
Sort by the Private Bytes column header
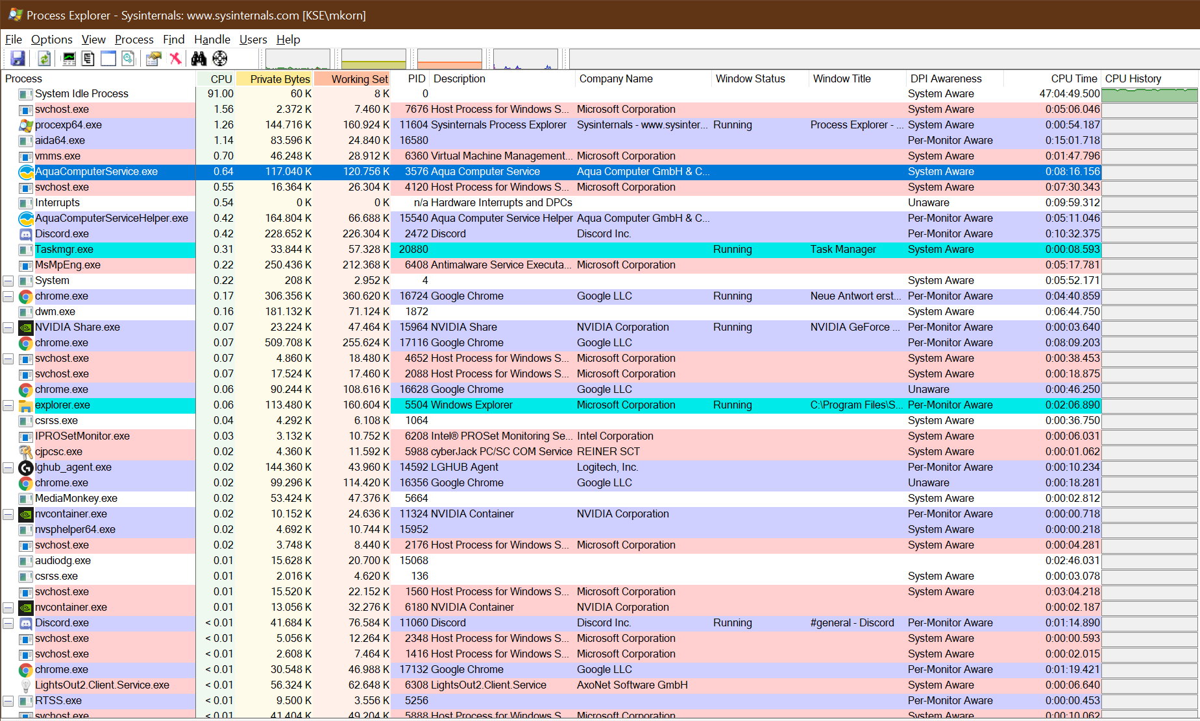click(x=279, y=79)
